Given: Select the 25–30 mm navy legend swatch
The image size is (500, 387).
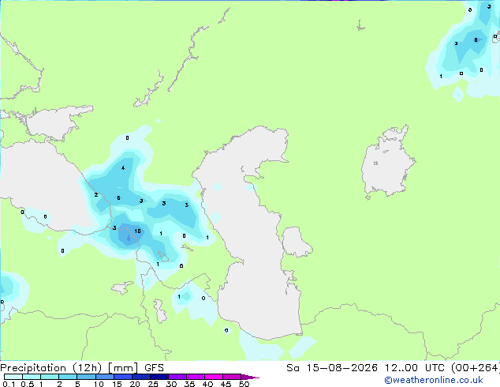Looking at the screenshot, I should click(159, 377).
